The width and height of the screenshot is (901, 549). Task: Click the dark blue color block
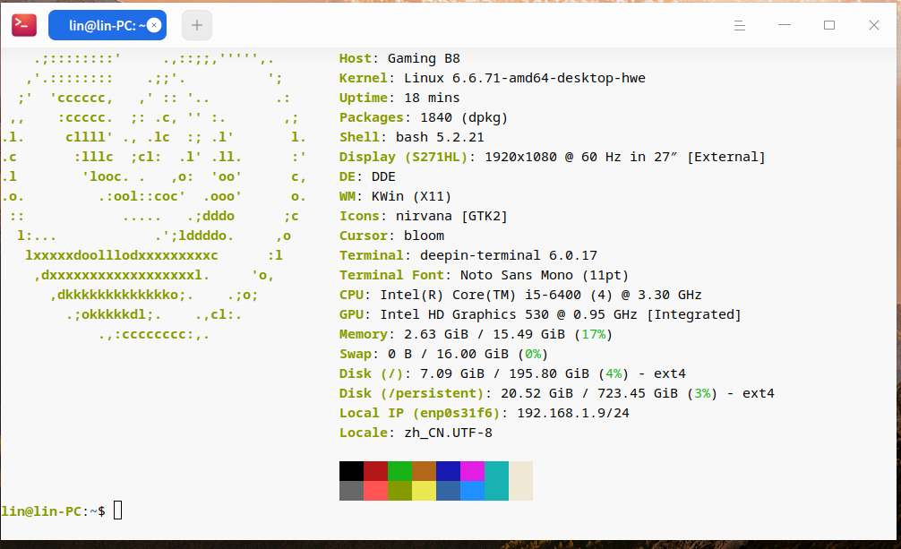448,471
